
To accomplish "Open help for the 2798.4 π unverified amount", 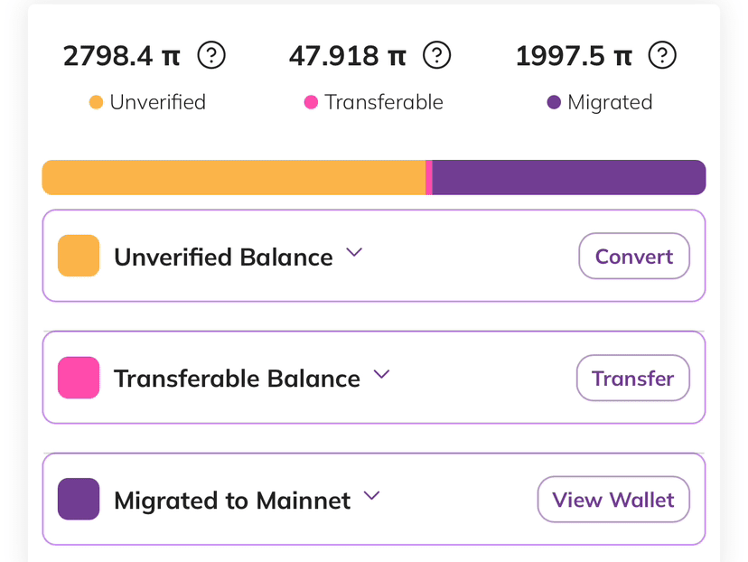I will (x=211, y=55).
